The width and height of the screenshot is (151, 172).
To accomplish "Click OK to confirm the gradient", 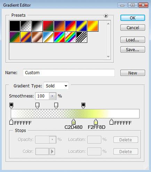I will (133, 18).
